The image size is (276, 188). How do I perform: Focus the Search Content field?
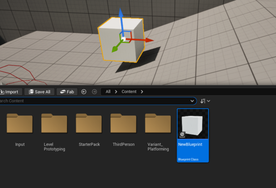coord(98,101)
